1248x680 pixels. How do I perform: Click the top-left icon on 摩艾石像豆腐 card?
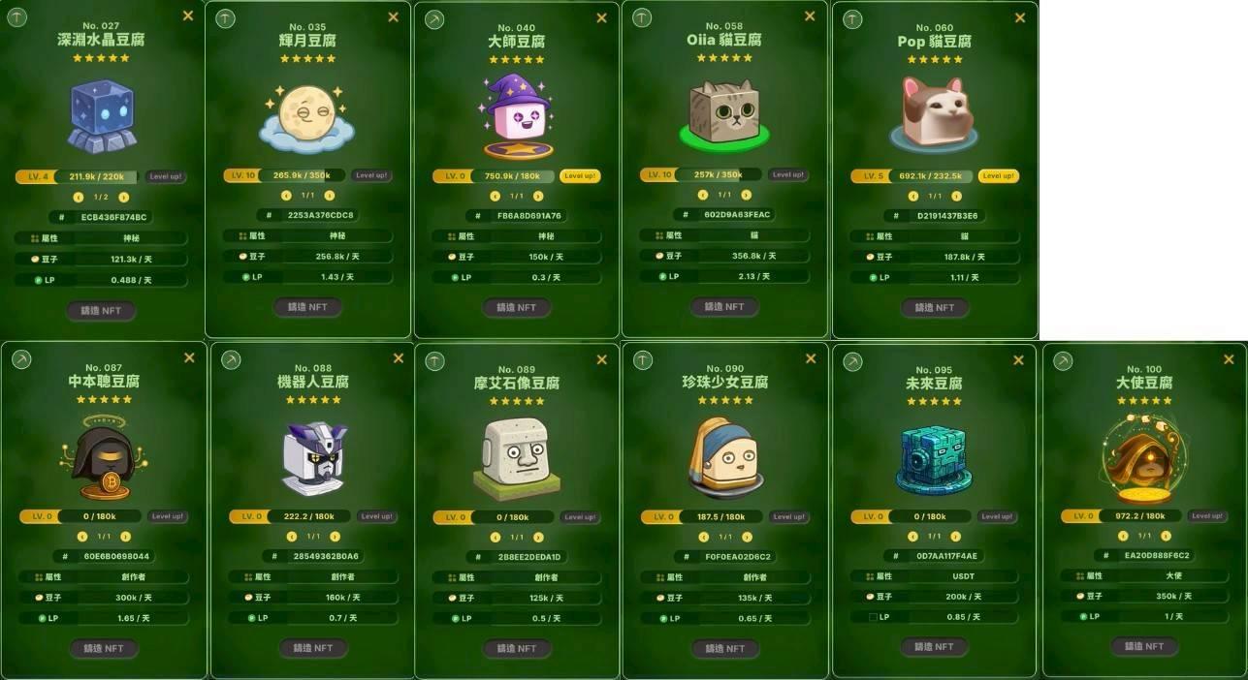pyautogui.click(x=434, y=360)
